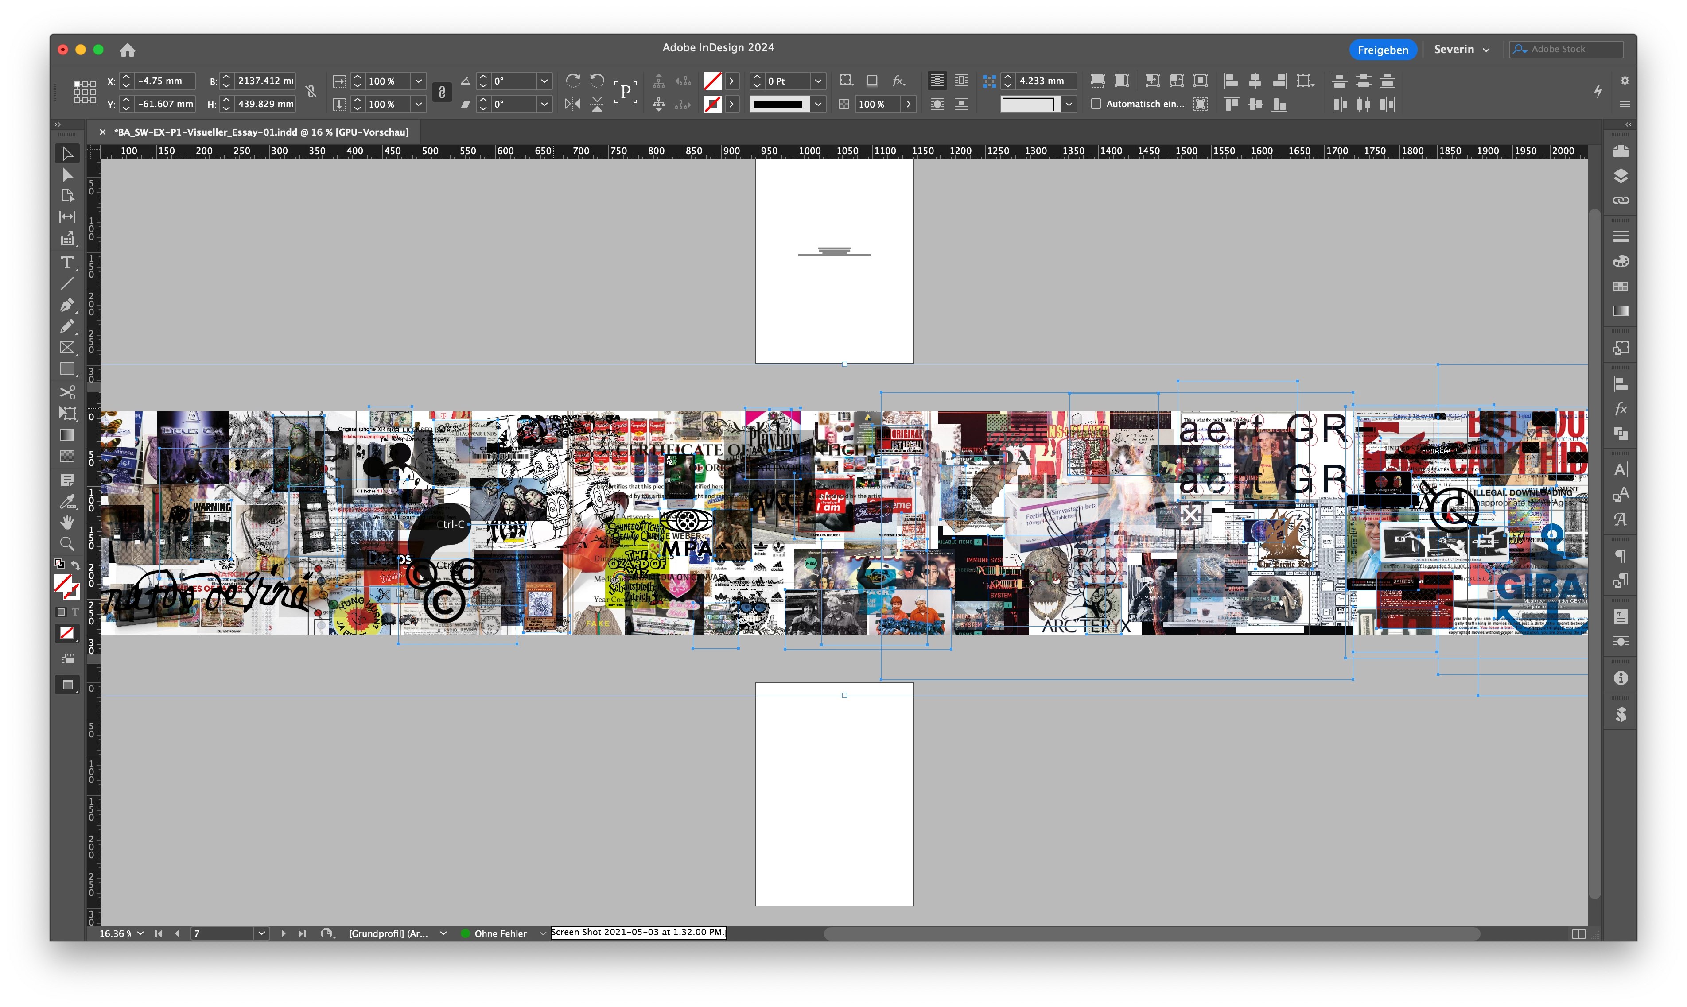Click the stroke color swatch in control bar
1687x1007 pixels.
coord(712,104)
